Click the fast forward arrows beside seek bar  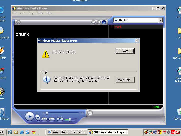pos(82,113)
